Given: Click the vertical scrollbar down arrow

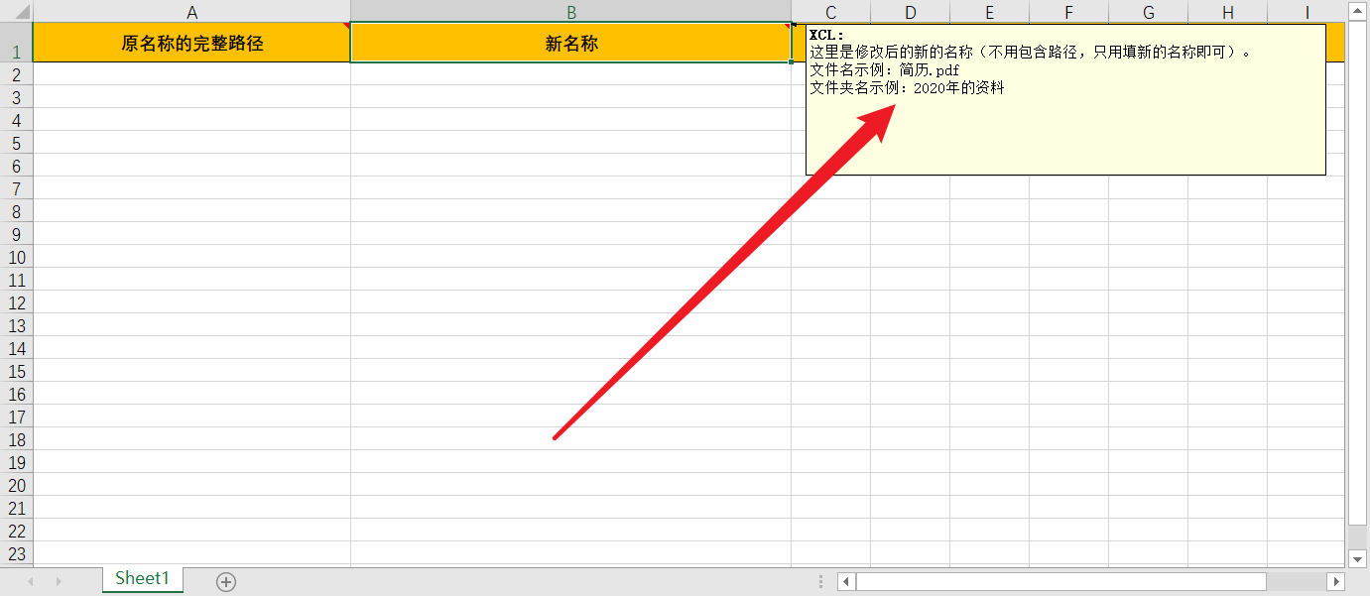Looking at the screenshot, I should (x=1358, y=558).
